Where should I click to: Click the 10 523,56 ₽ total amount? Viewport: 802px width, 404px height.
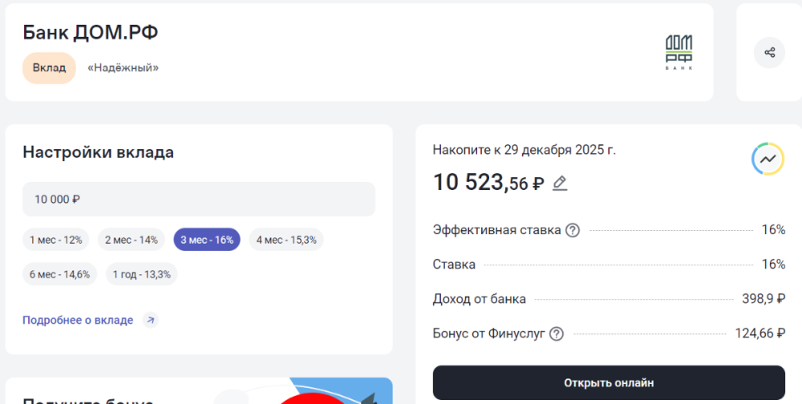pyautogui.click(x=488, y=183)
